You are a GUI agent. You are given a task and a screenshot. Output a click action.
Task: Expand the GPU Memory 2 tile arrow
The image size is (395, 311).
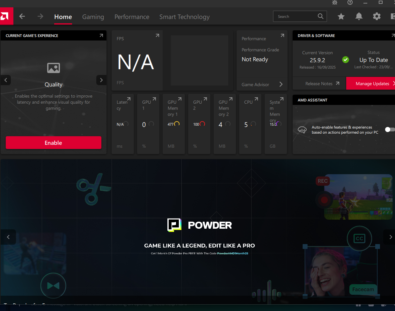231,99
